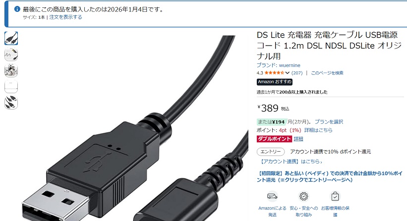Click the blue info icon in purchase notice
Viewport: 407px width, 221px height.
pyautogui.click(x=17, y=9)
